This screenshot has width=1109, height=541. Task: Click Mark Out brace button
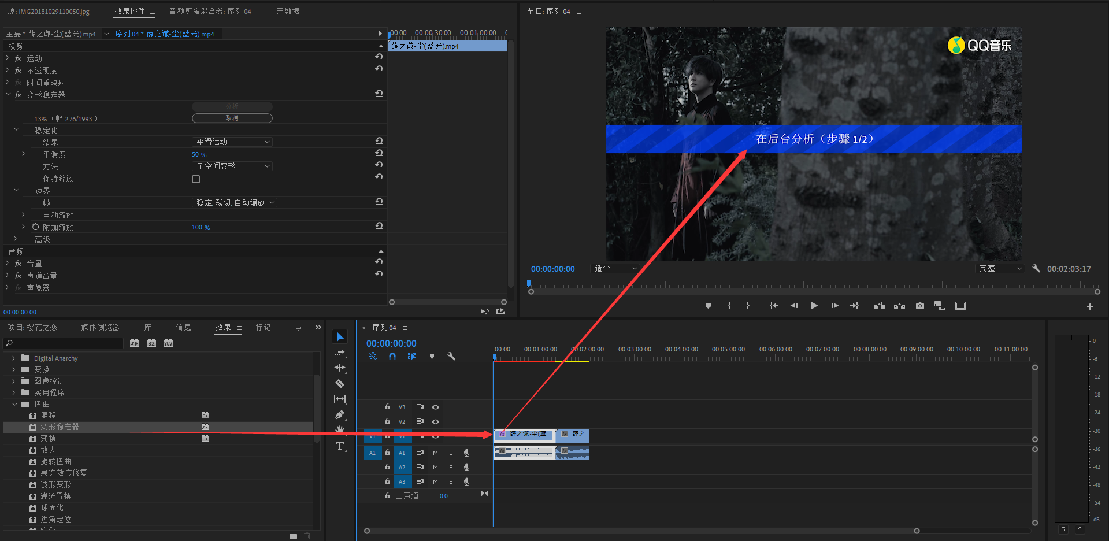(748, 306)
